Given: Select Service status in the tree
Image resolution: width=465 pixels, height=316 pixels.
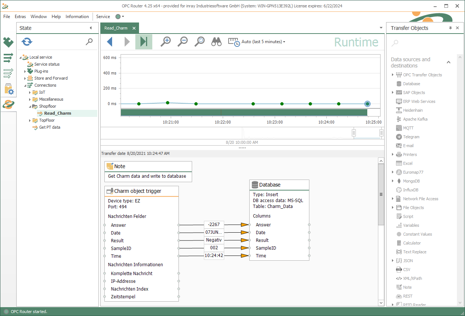Looking at the screenshot, I should [x=47, y=64].
